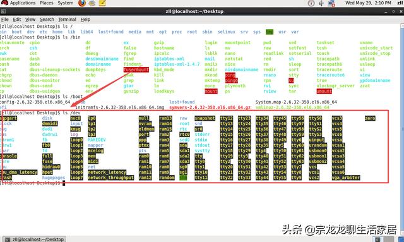Click the 'ypdomainname' entry

375,80
